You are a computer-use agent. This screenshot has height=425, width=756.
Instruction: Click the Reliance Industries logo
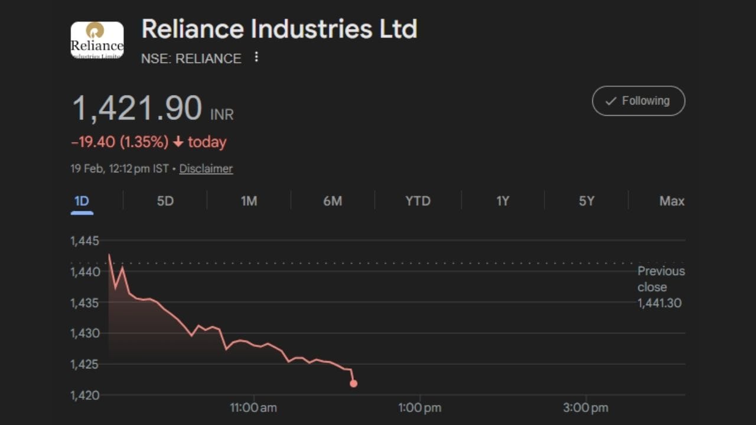coord(97,40)
